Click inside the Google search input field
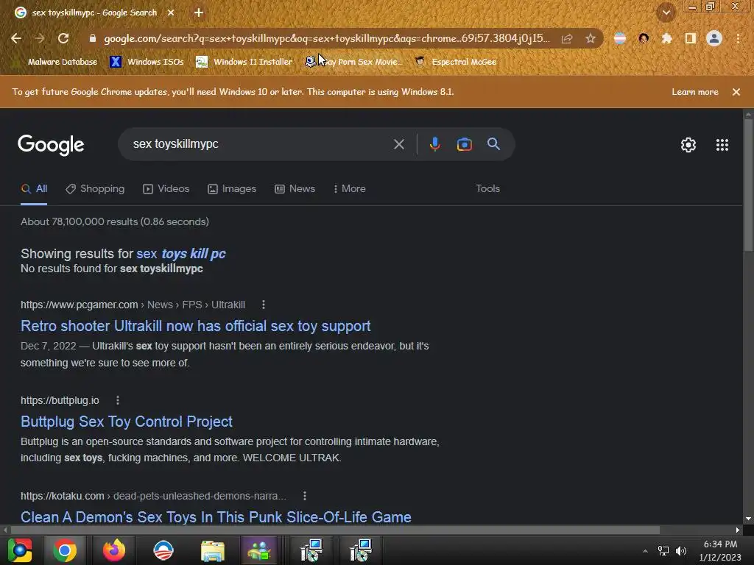Image resolution: width=754 pixels, height=565 pixels. tap(260, 144)
